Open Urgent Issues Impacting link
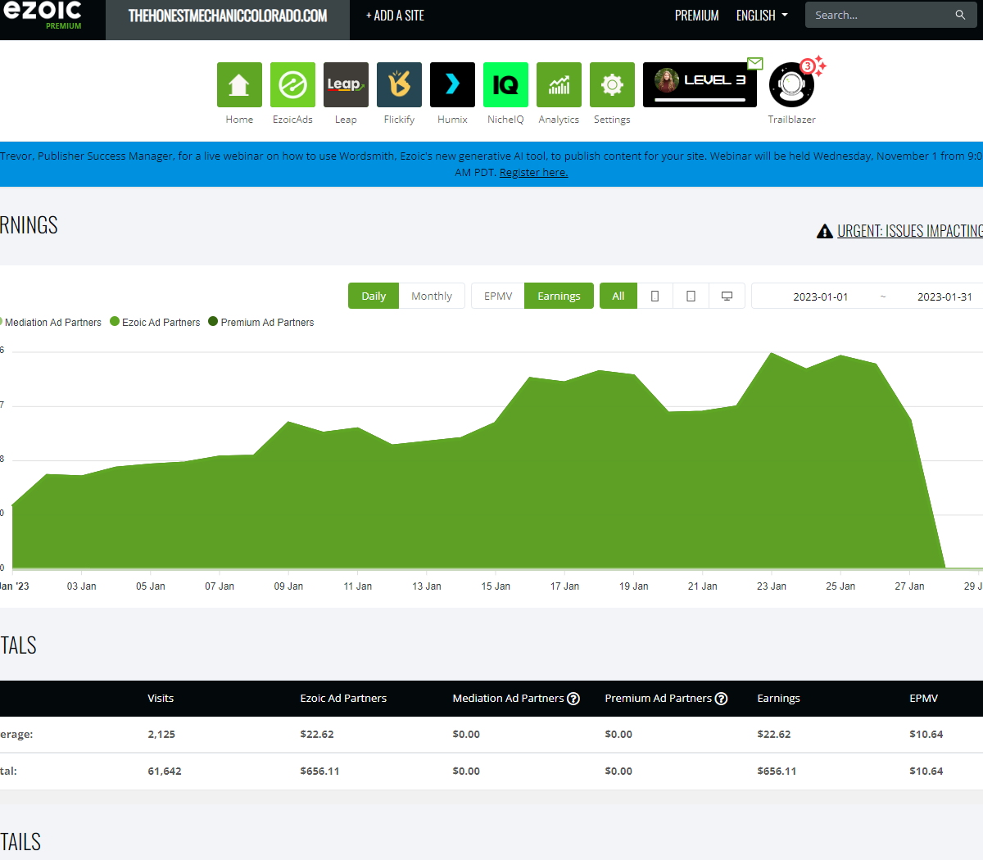 (909, 231)
